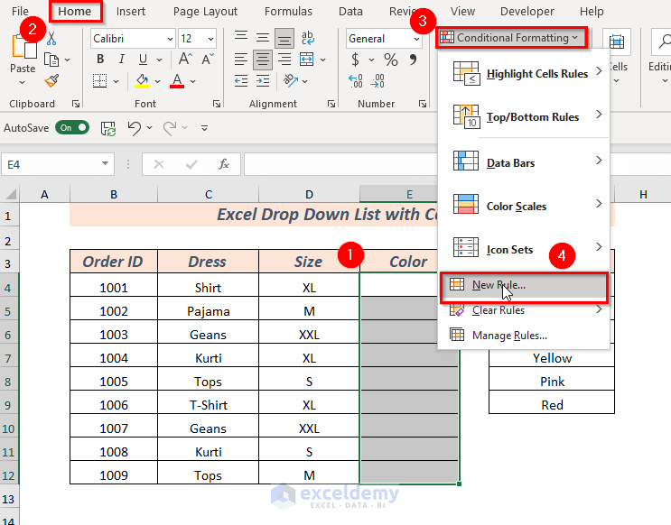The height and width of the screenshot is (525, 671).
Task: Click the Accounting dollar format icon
Action: point(356,60)
